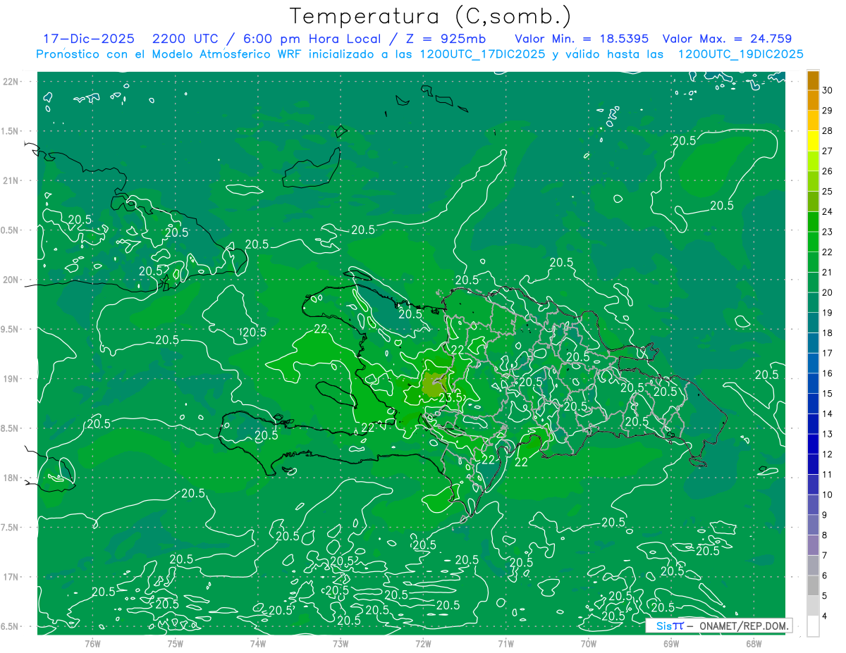Click the "76W" longitude axis label
The height and width of the screenshot is (653, 846).
tap(92, 644)
